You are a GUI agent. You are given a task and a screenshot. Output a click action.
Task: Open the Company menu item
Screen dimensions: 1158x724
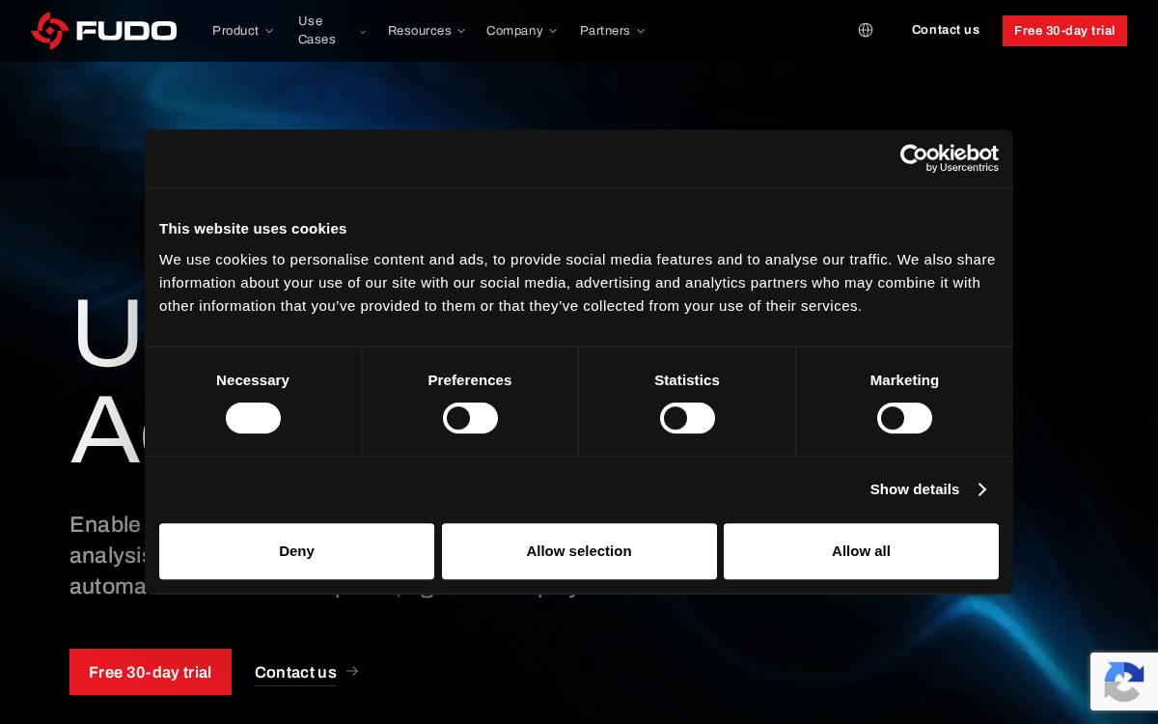point(514,31)
